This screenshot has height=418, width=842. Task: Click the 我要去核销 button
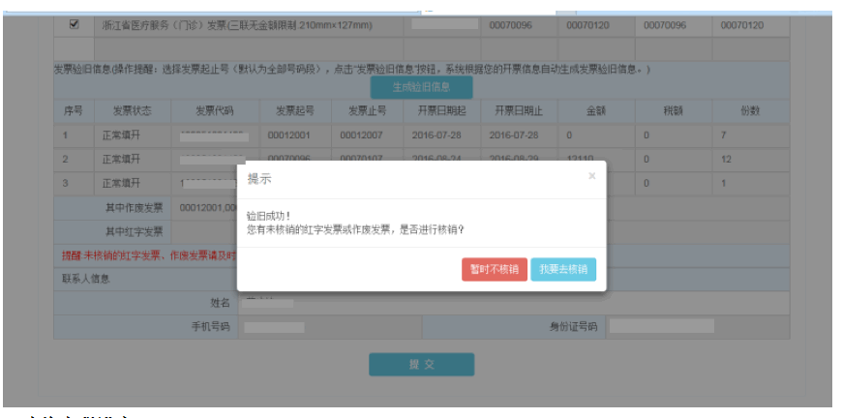pyautogui.click(x=562, y=269)
